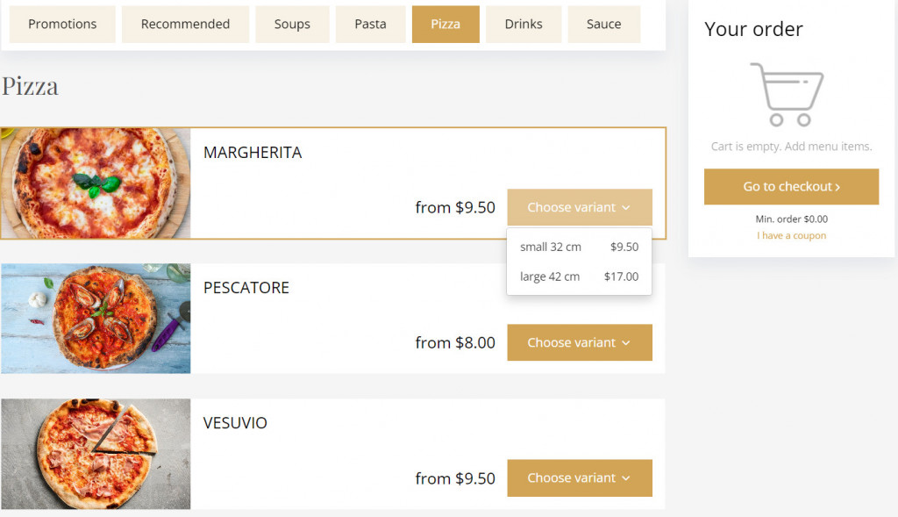The height and width of the screenshot is (517, 898).
Task: Open the Soups menu category
Action: (x=292, y=24)
